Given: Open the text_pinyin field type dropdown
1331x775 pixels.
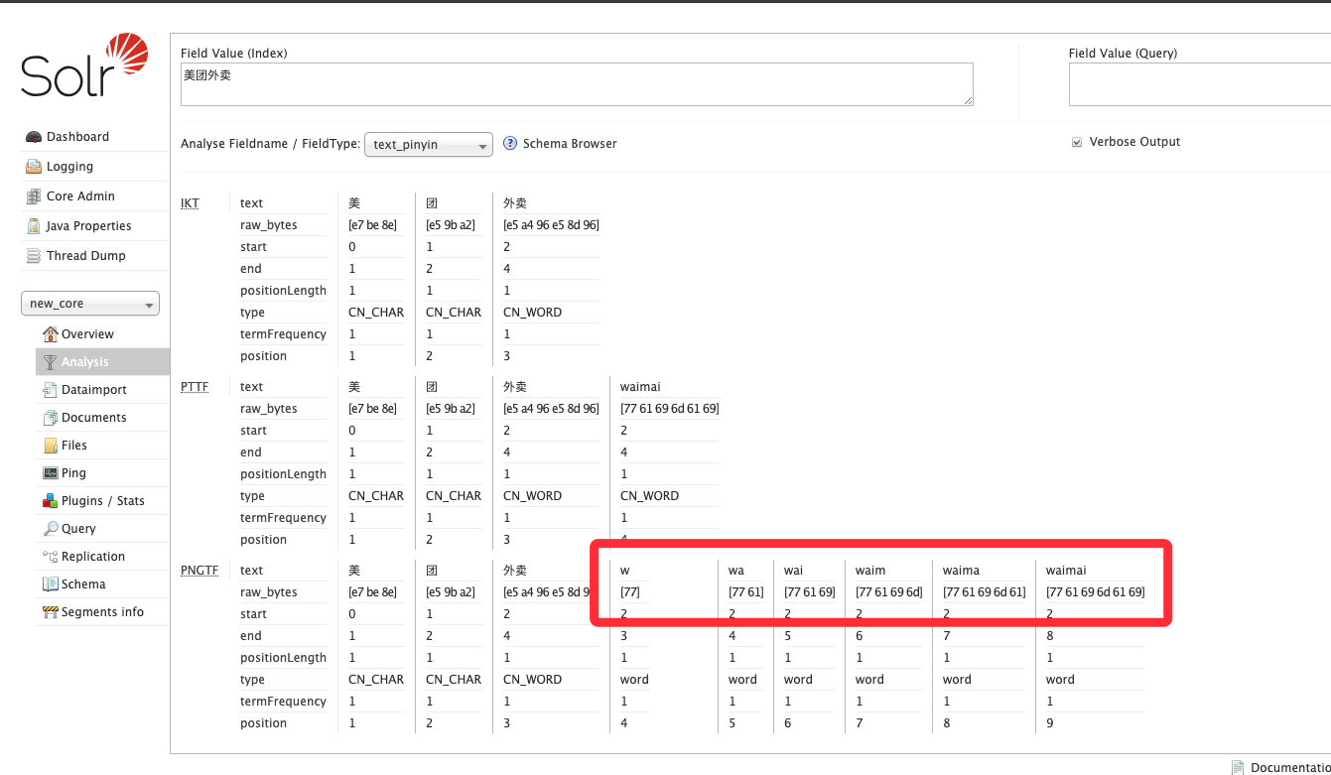Looking at the screenshot, I should 429,145.
